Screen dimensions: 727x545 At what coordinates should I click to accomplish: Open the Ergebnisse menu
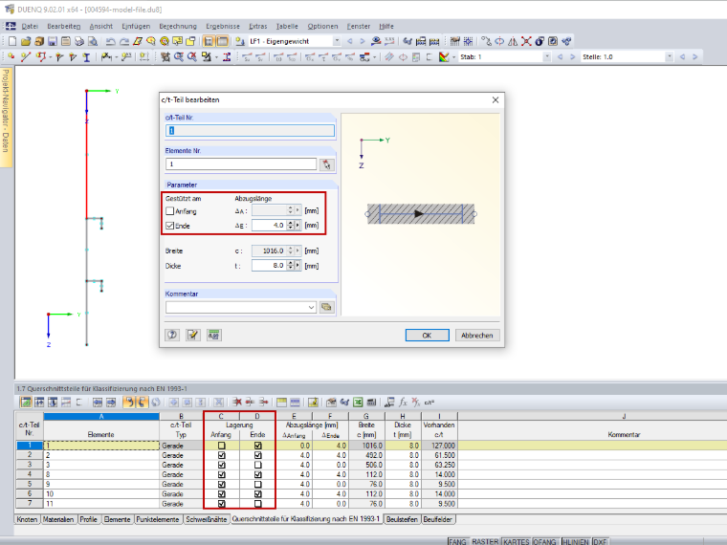click(x=223, y=27)
